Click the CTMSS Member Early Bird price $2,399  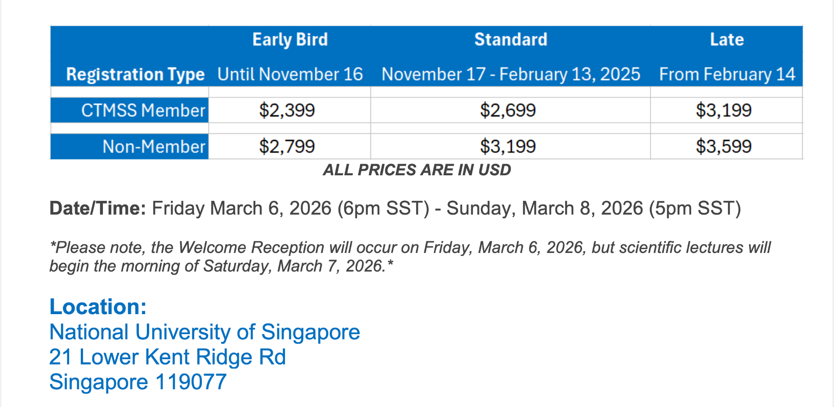(x=287, y=110)
